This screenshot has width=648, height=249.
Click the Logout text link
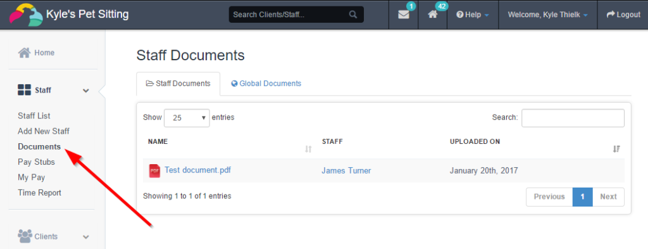point(628,15)
